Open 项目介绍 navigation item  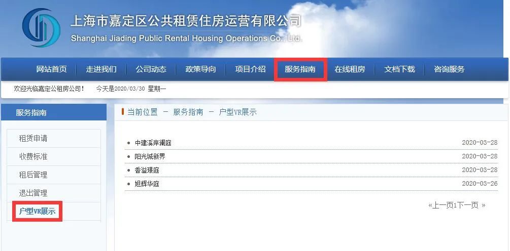[251, 69]
